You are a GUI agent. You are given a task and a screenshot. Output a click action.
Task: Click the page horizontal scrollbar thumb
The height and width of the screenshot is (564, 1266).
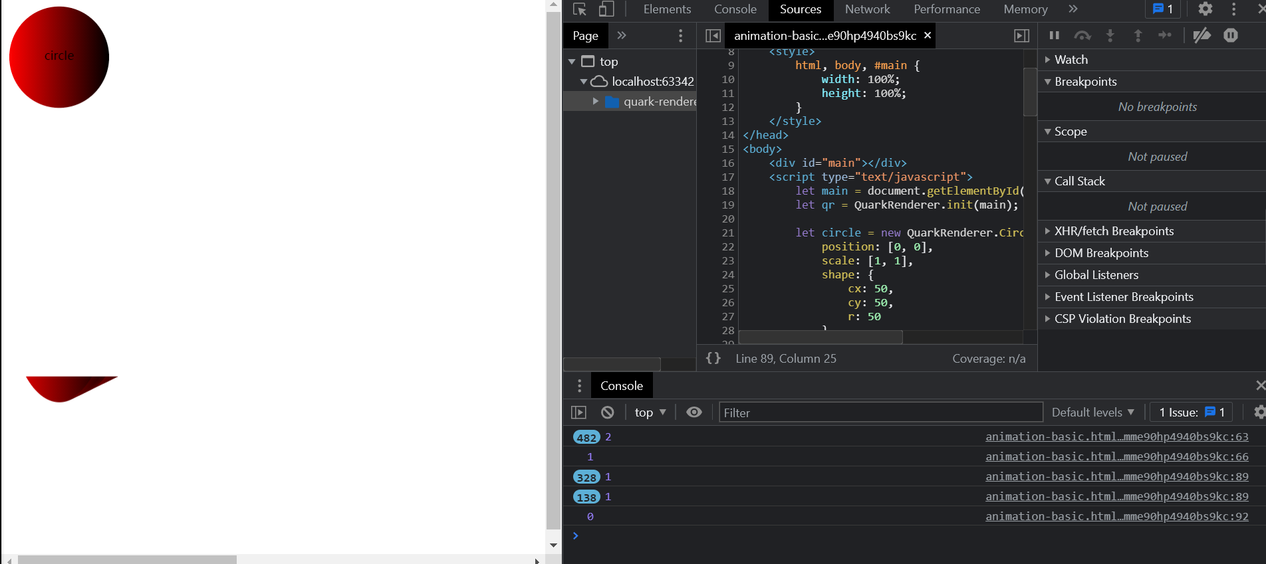[127, 559]
